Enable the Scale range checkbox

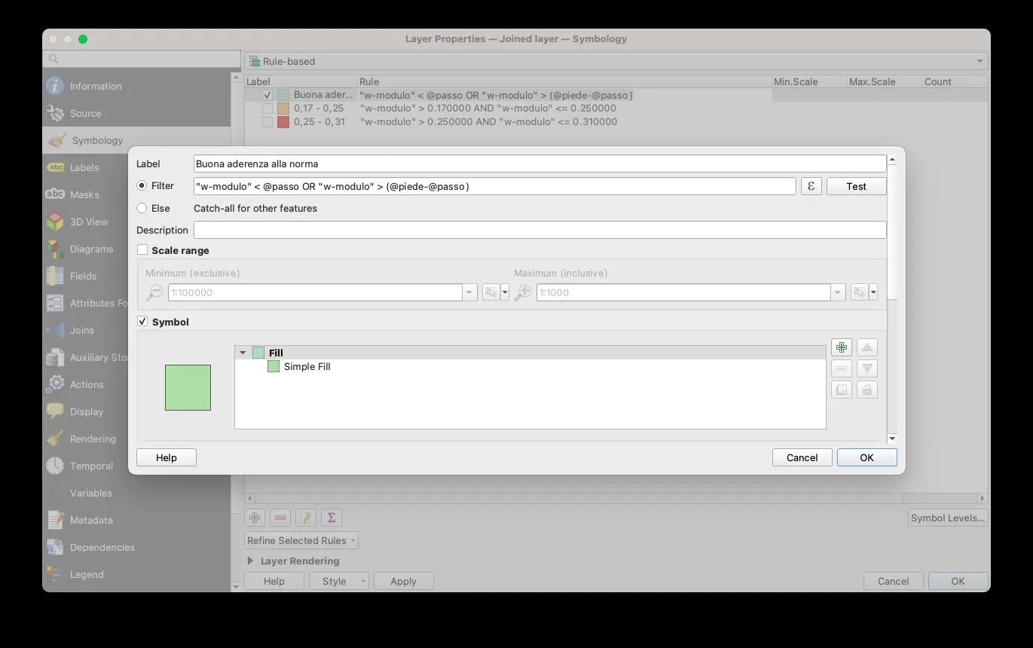(142, 250)
